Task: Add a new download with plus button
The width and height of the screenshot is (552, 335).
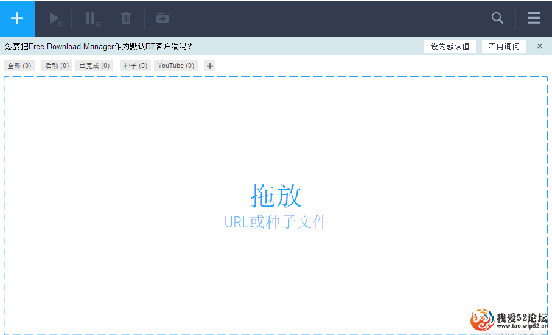Action: tap(17, 18)
